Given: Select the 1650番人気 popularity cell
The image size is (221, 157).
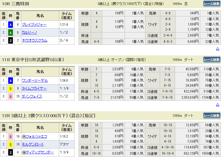Looking at the screenshot, I should point(210,153).
